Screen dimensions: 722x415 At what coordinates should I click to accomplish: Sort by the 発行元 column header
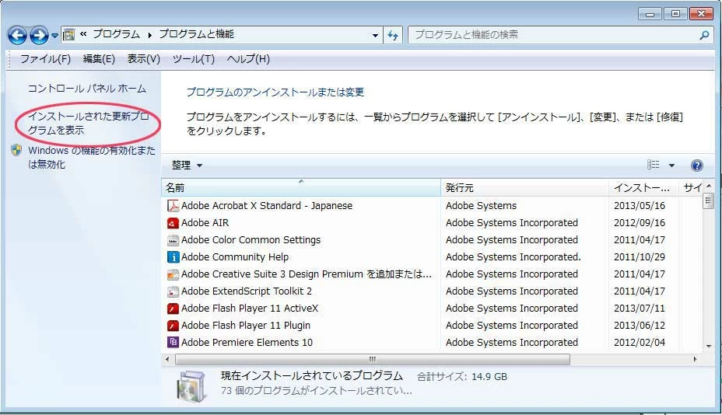[525, 188]
